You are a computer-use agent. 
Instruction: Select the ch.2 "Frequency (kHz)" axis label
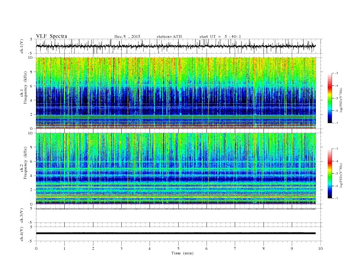(25, 162)
